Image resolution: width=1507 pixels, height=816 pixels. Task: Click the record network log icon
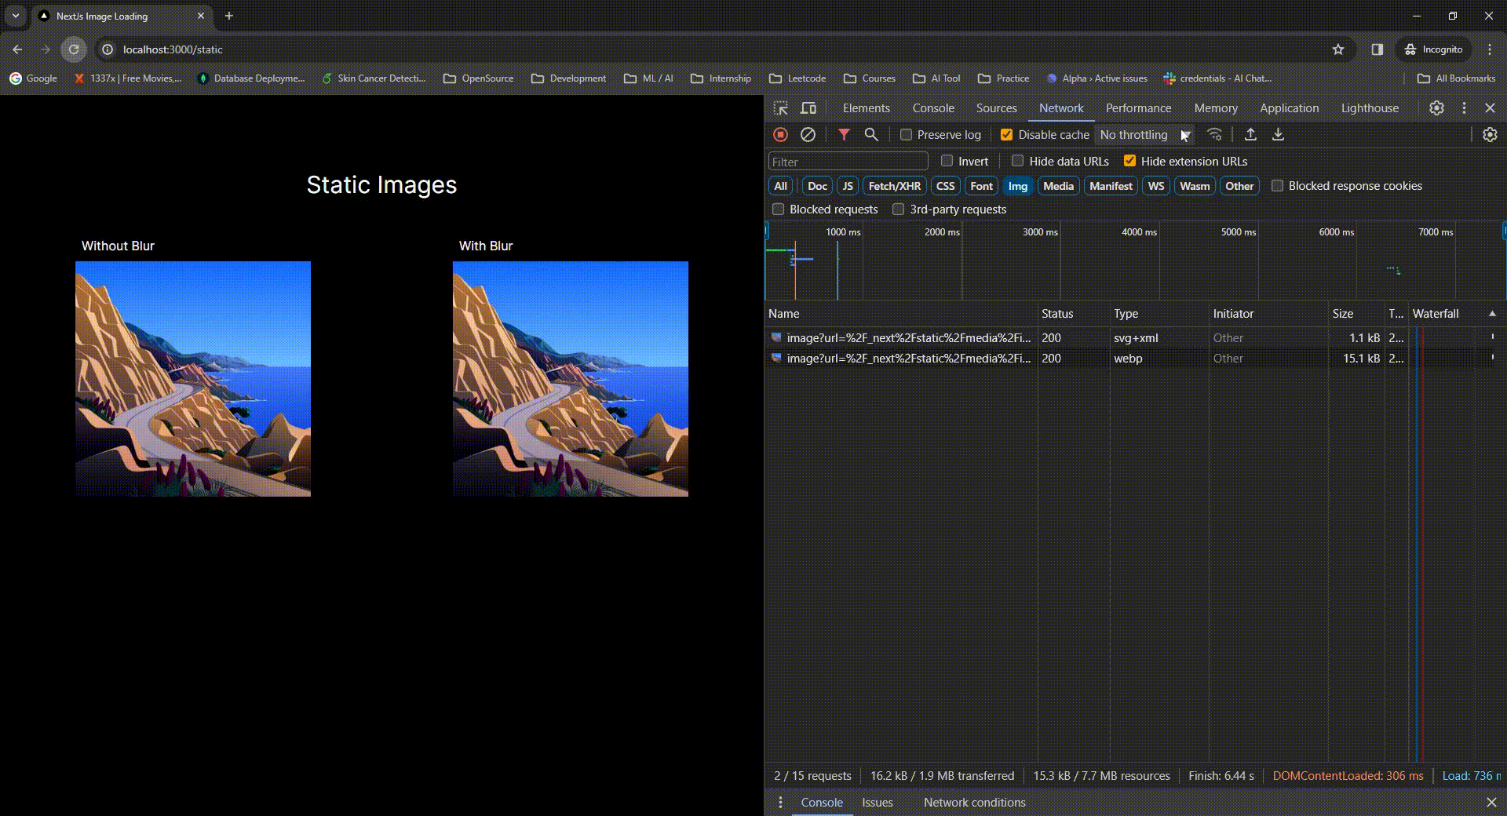780,135
